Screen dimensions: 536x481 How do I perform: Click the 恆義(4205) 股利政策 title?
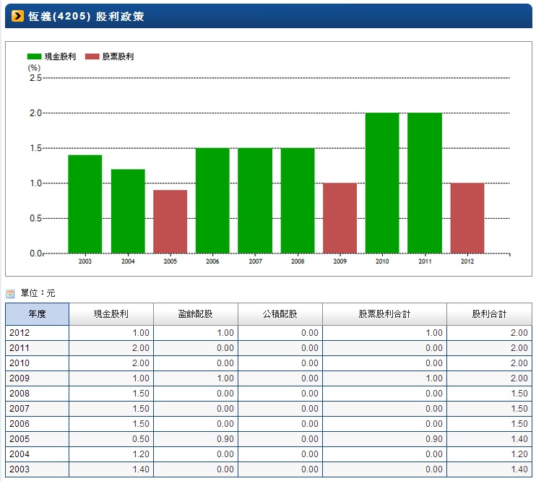click(x=86, y=16)
